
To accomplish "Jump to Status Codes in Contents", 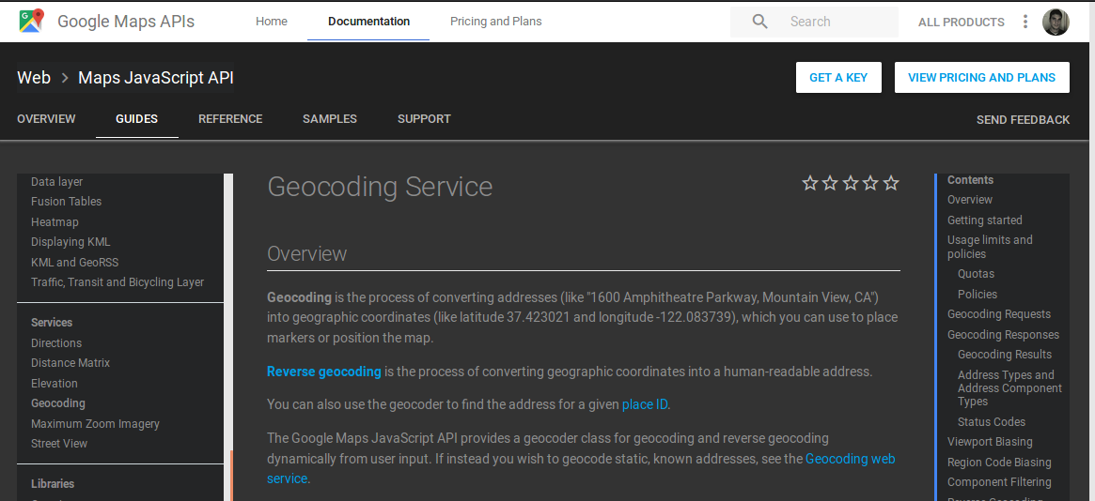I will (x=992, y=421).
